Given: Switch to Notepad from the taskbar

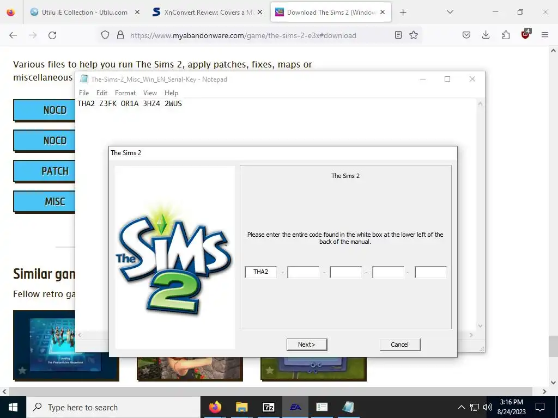Looking at the screenshot, I should tap(348, 407).
